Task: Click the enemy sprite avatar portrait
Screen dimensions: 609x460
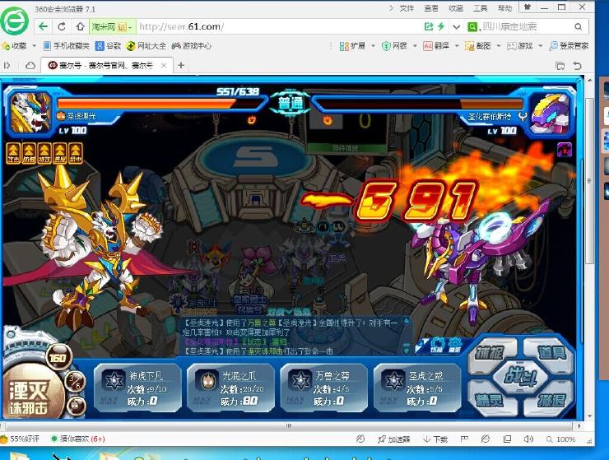Action: (550, 114)
